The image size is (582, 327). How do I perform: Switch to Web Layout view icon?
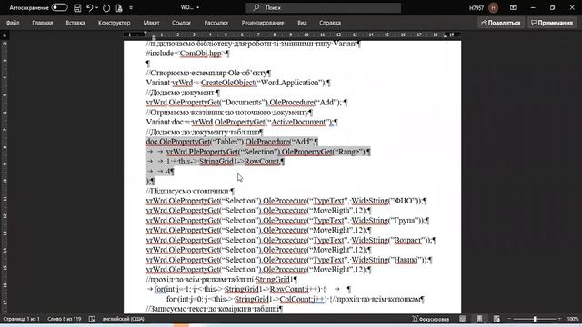497,319
